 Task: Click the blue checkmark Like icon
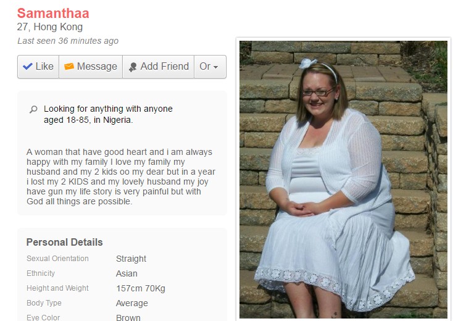(27, 67)
